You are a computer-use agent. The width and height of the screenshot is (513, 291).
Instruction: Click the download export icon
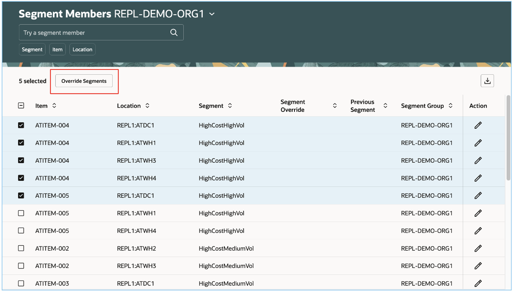487,81
